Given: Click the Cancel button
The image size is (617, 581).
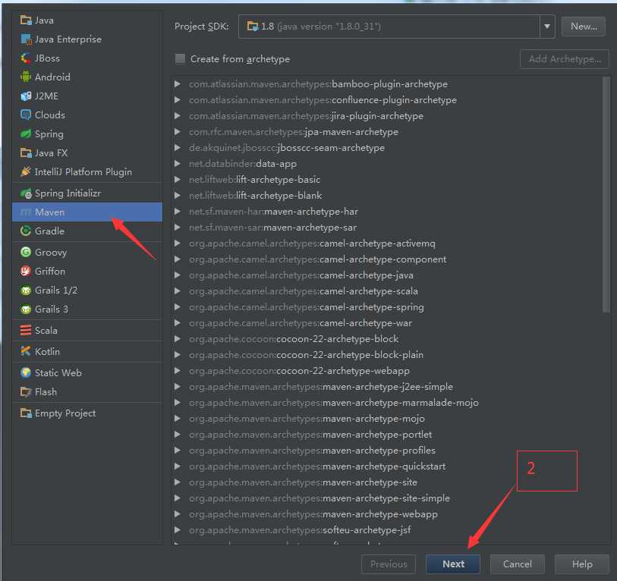Looking at the screenshot, I should point(518,564).
